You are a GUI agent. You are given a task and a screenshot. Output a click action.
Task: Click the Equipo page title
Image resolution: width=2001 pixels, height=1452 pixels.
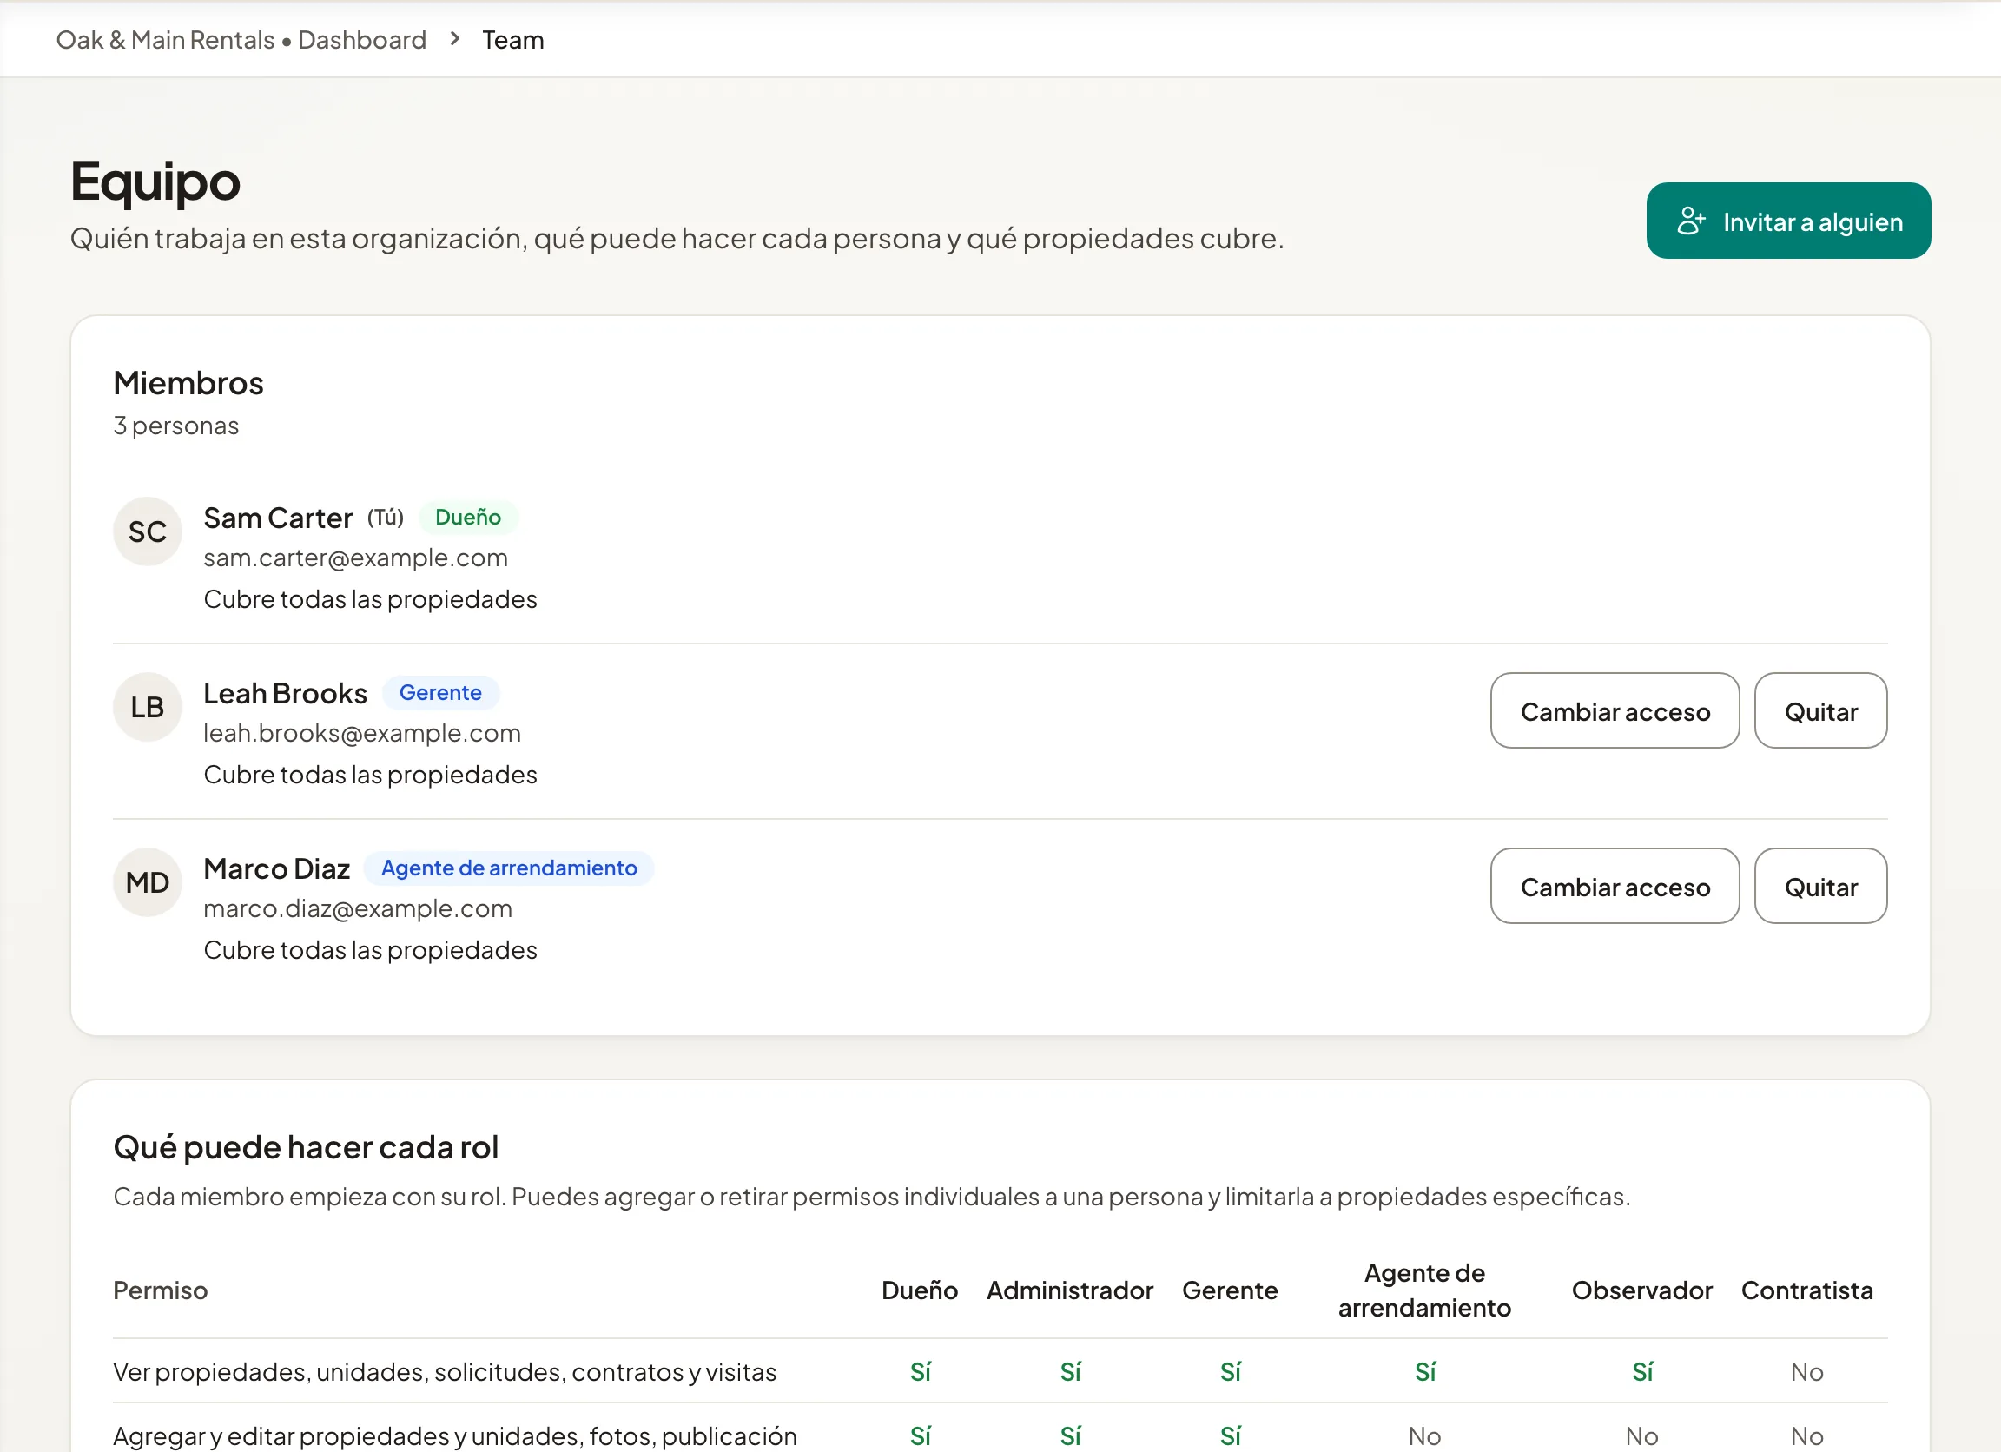click(x=155, y=181)
